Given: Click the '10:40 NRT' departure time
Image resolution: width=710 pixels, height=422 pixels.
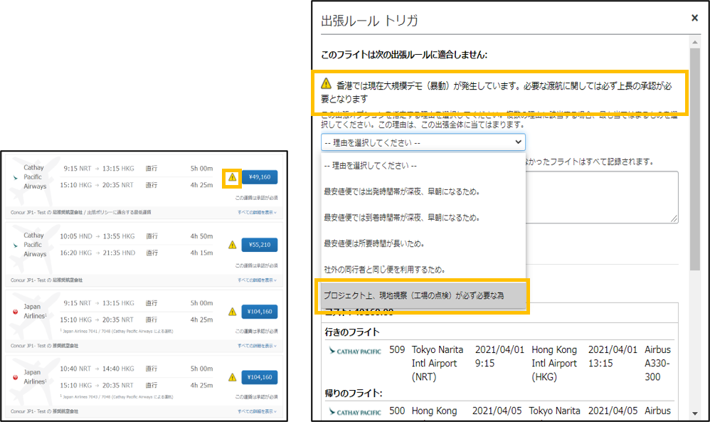Looking at the screenshot, I should coord(75,369).
